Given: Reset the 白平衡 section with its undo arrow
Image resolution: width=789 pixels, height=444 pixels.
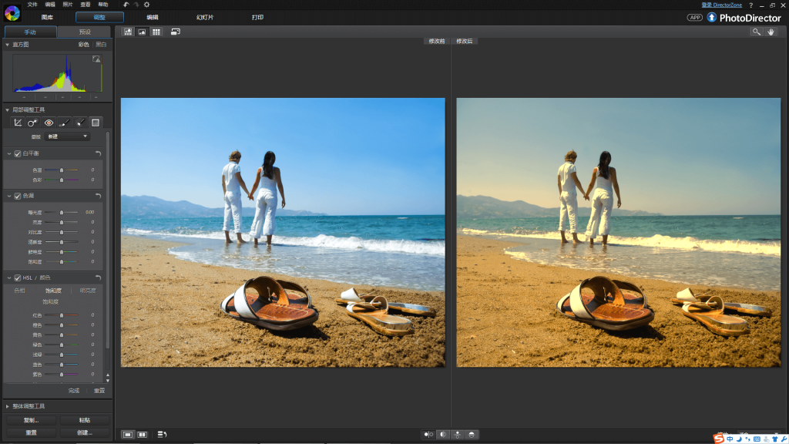Looking at the screenshot, I should pos(98,154).
